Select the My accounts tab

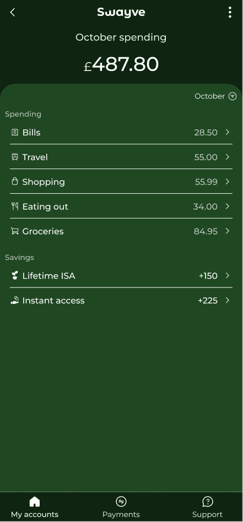coord(35,507)
